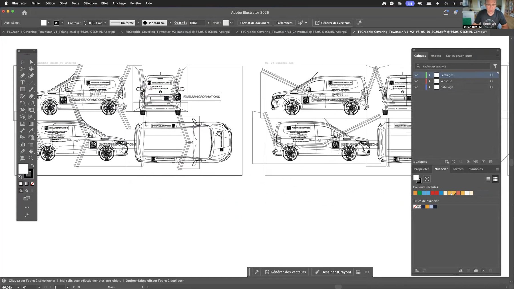The image size is (514, 289).
Task: Click Dessiner (Crayon) button
Action: pos(333,272)
